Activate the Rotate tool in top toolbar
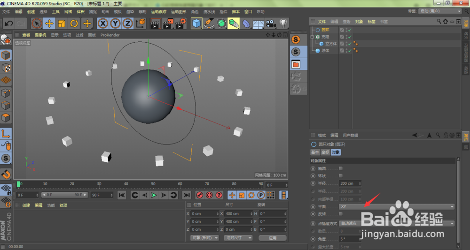 coord(74,23)
